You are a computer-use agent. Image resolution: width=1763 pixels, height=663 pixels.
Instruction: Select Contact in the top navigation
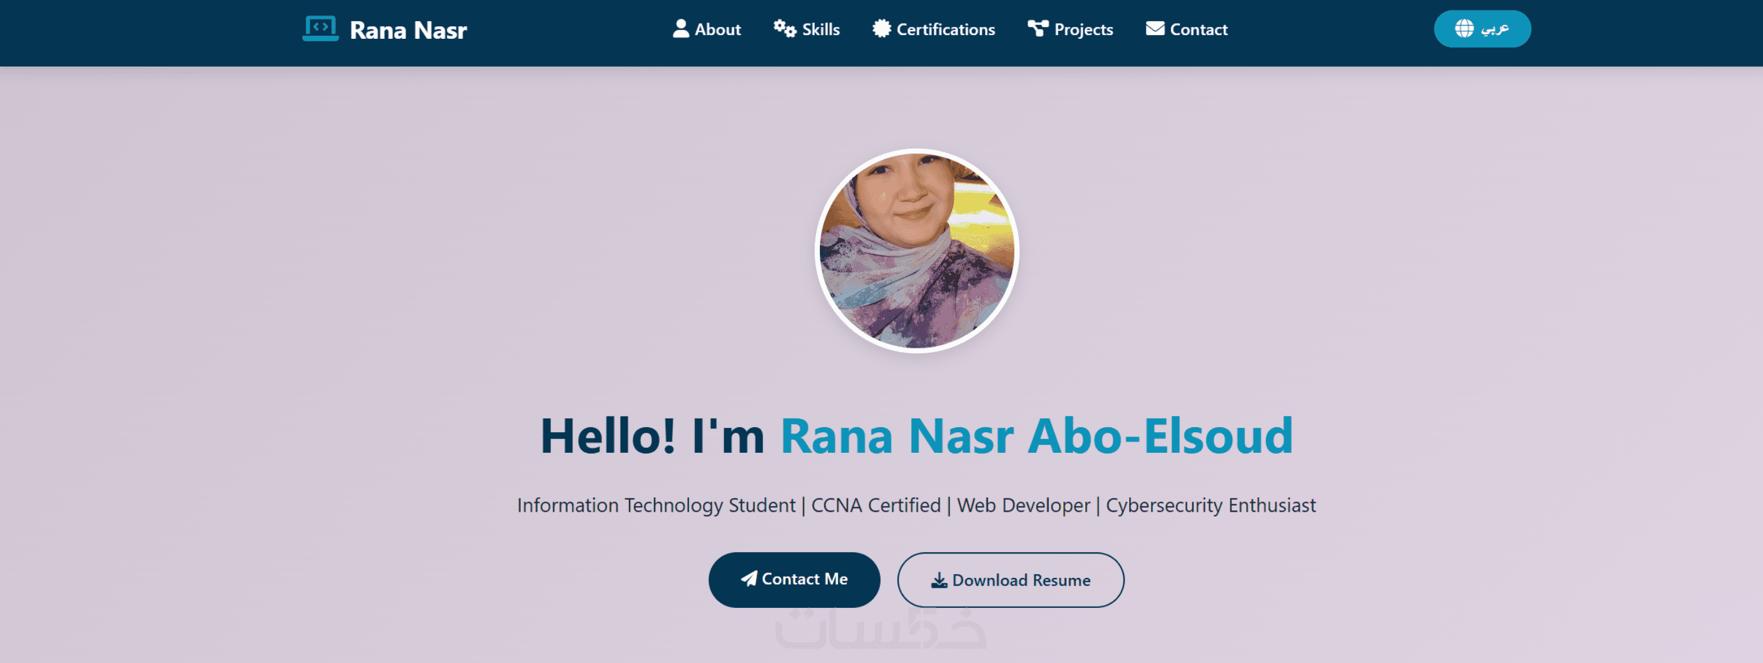1198,29
